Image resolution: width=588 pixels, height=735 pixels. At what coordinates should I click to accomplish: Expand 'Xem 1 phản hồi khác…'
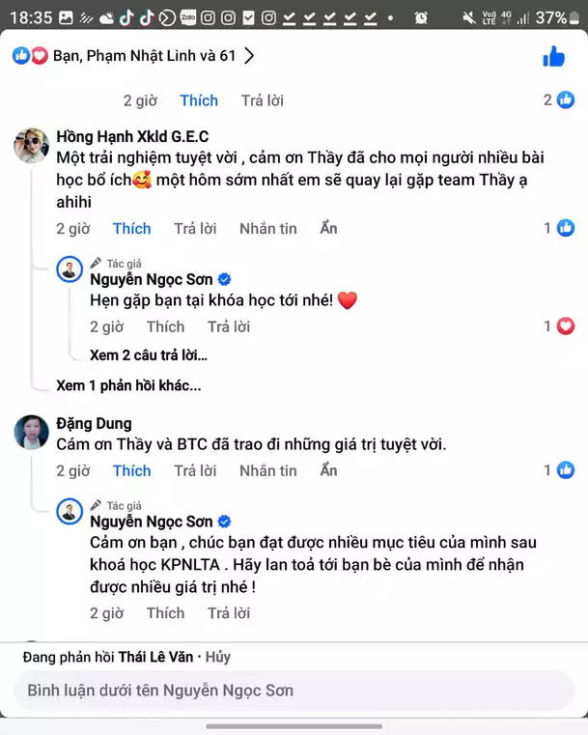point(128,384)
